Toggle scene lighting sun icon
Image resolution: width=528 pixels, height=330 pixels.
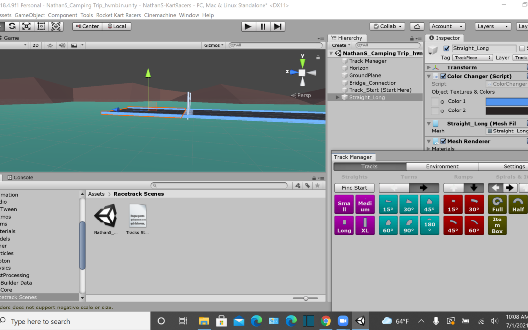50,45
